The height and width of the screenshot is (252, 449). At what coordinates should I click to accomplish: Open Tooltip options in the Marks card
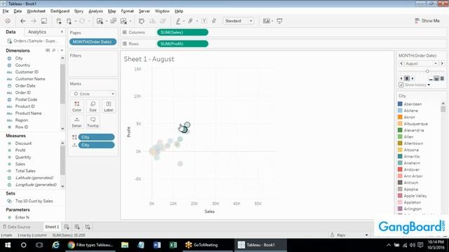[x=93, y=122]
